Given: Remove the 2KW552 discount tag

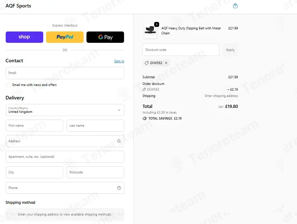Looking at the screenshot, I should tap(166, 63).
